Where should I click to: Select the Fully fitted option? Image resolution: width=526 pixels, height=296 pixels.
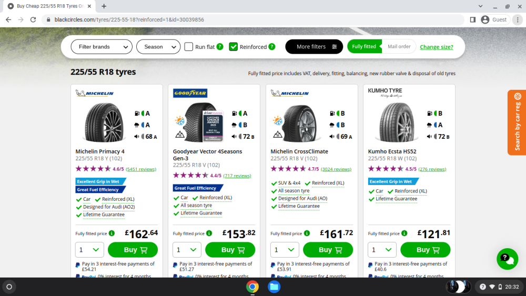click(365, 47)
